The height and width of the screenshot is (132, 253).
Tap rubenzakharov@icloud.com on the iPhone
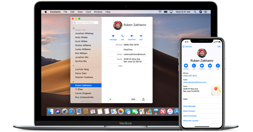click(x=195, y=82)
